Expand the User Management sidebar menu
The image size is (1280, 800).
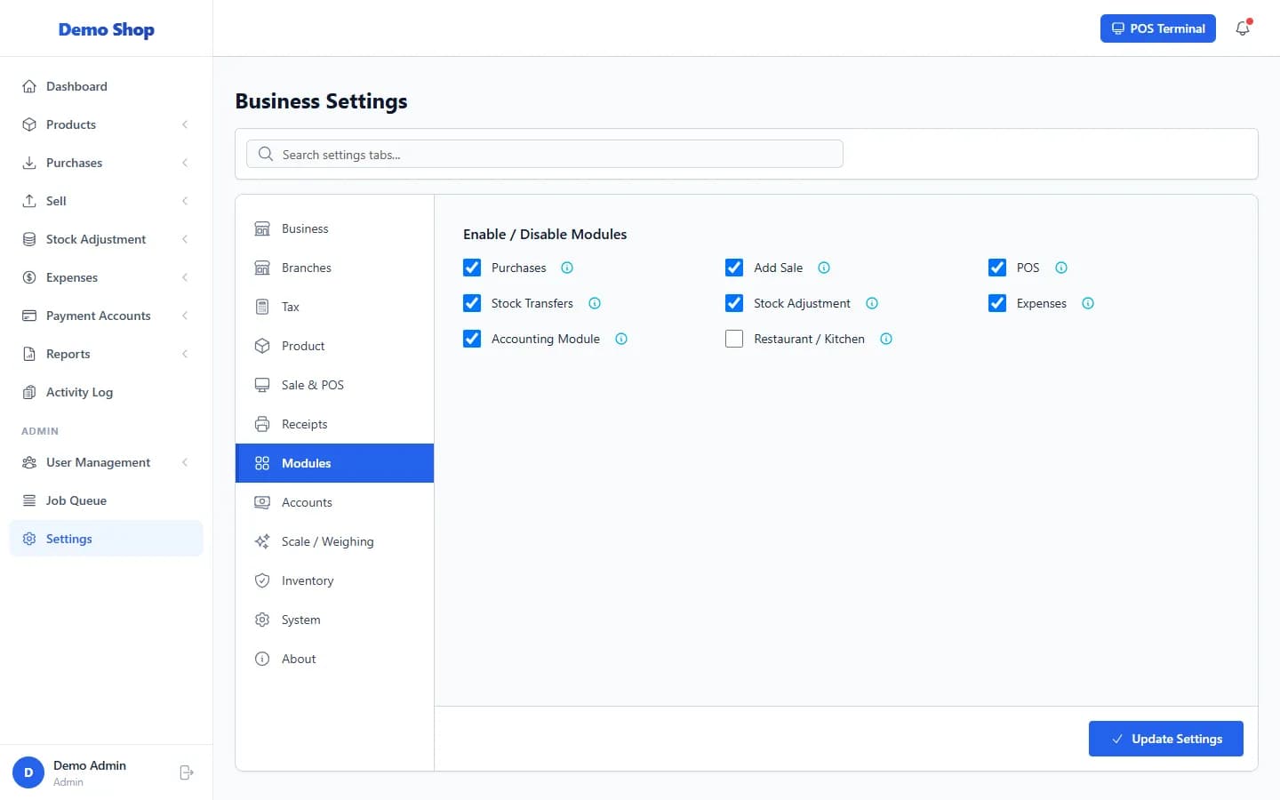pos(106,462)
